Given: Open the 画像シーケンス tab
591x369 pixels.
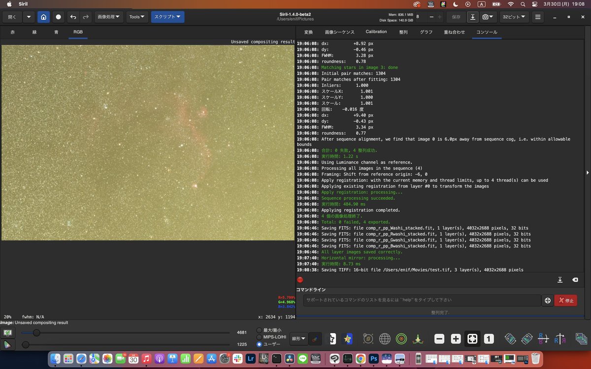Looking at the screenshot, I should (x=339, y=32).
